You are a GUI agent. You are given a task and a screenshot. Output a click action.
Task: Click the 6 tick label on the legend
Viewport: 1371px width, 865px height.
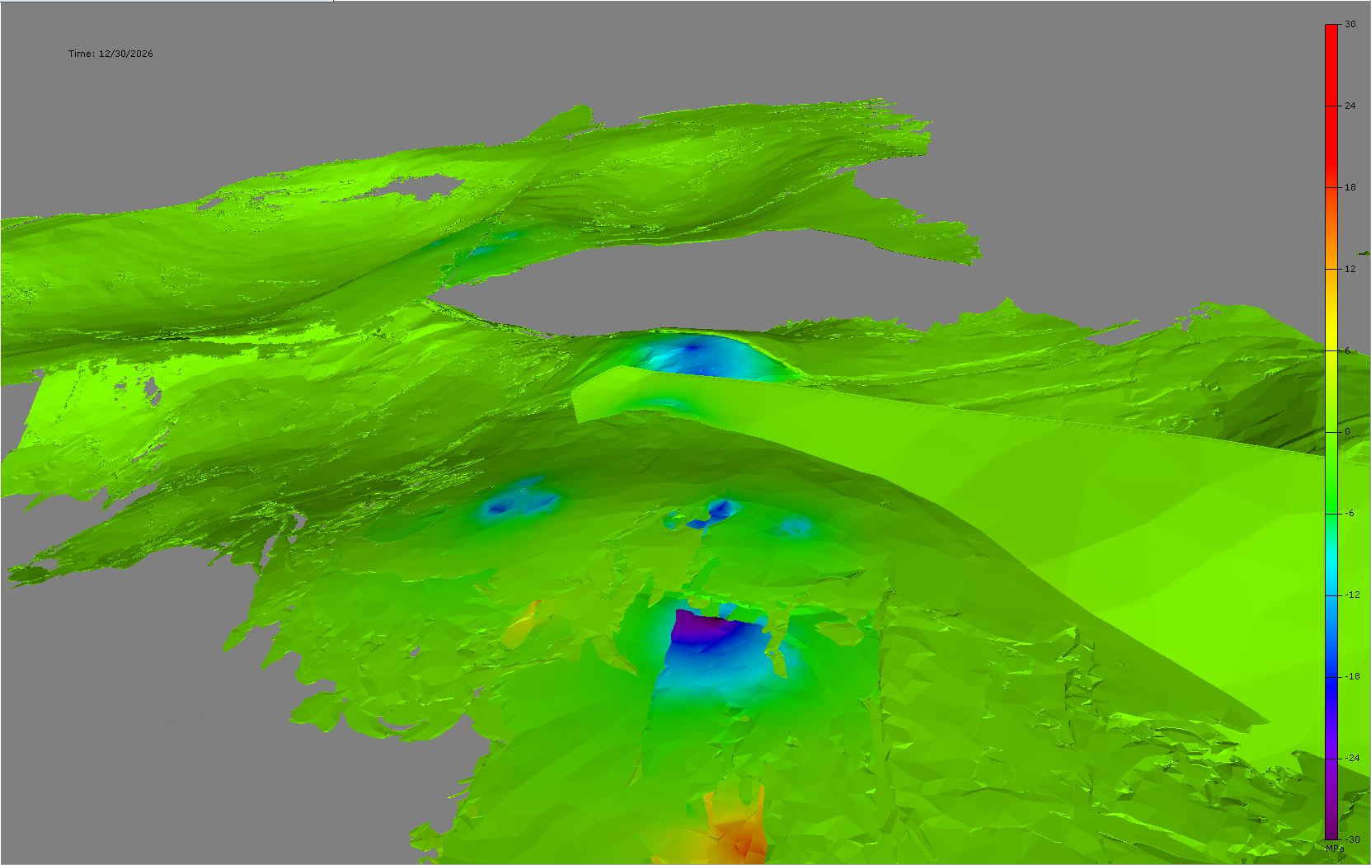point(1348,350)
